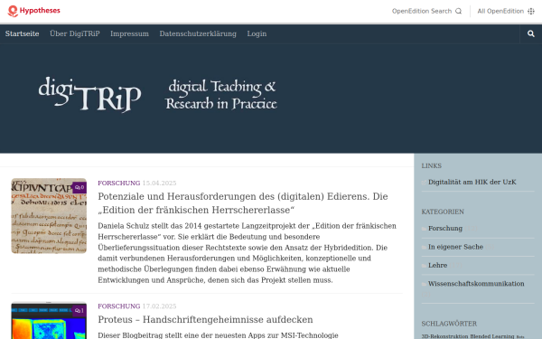The width and height of the screenshot is (542, 339).
Task: Click the comment count badge showing 0
Action: coord(79,187)
